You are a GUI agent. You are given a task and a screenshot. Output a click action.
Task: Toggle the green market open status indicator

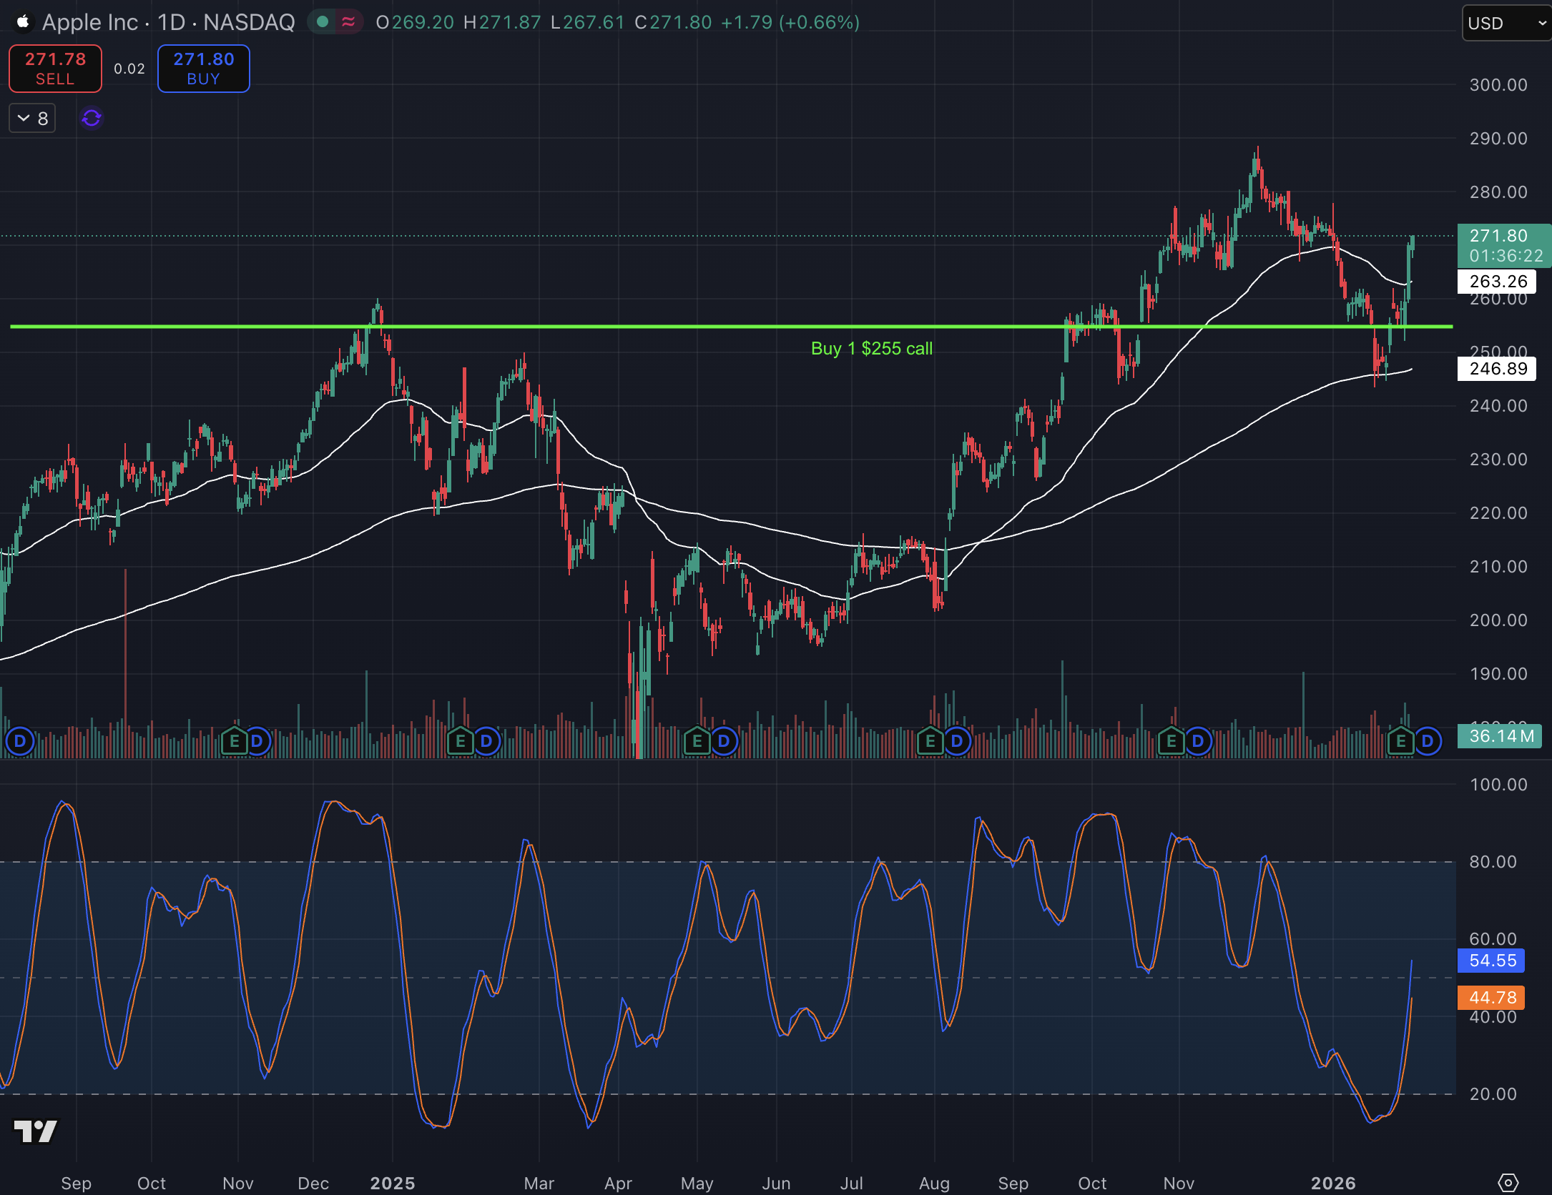click(x=323, y=22)
